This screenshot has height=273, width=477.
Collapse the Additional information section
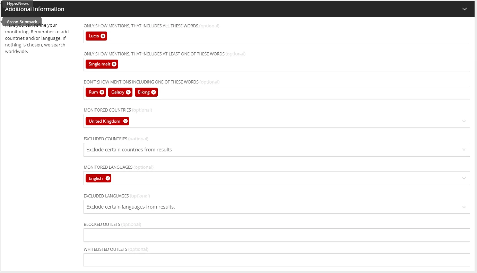(x=465, y=9)
